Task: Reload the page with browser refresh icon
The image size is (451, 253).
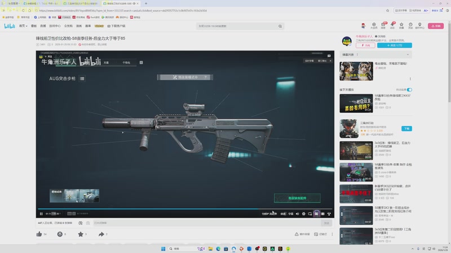Action: click(23, 11)
